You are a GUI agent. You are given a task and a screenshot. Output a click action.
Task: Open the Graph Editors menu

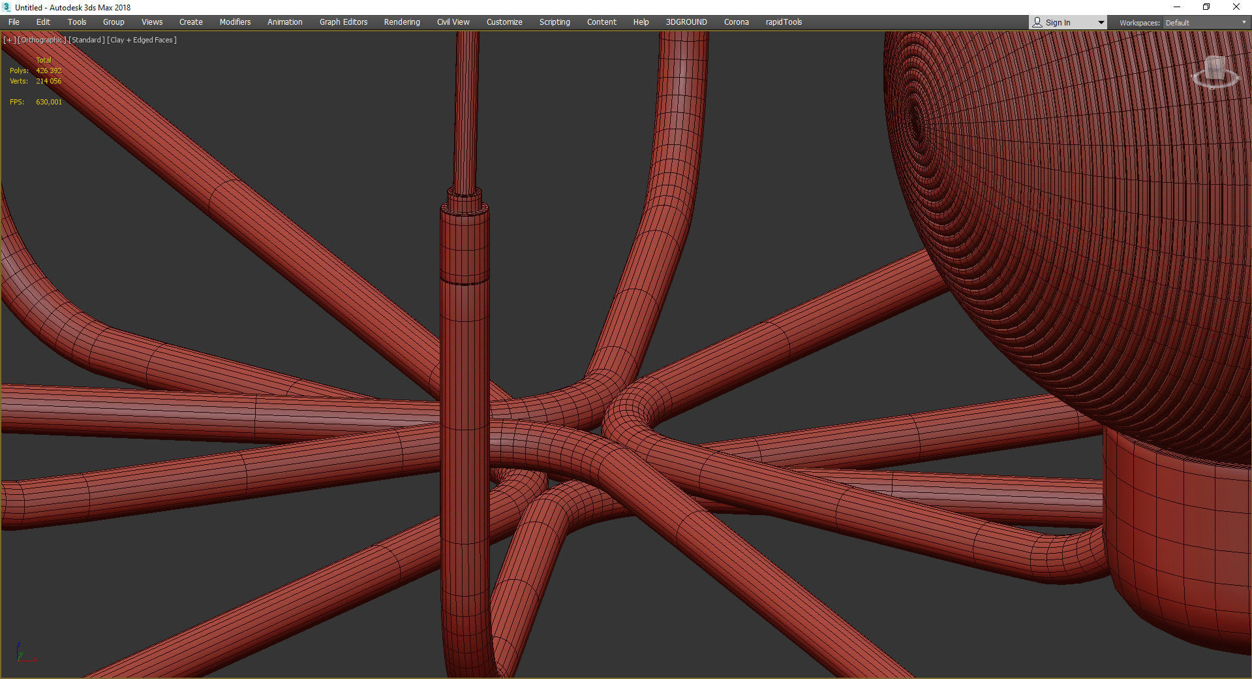click(343, 22)
